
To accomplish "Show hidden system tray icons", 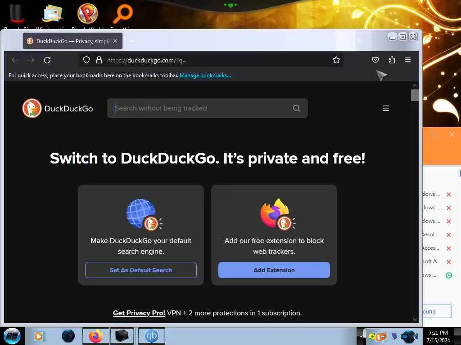I will tap(362, 336).
